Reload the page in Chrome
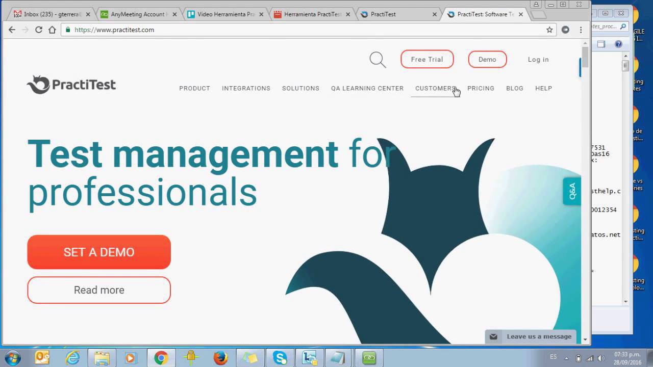Screen dimensions: 653x367 [x=38, y=30]
